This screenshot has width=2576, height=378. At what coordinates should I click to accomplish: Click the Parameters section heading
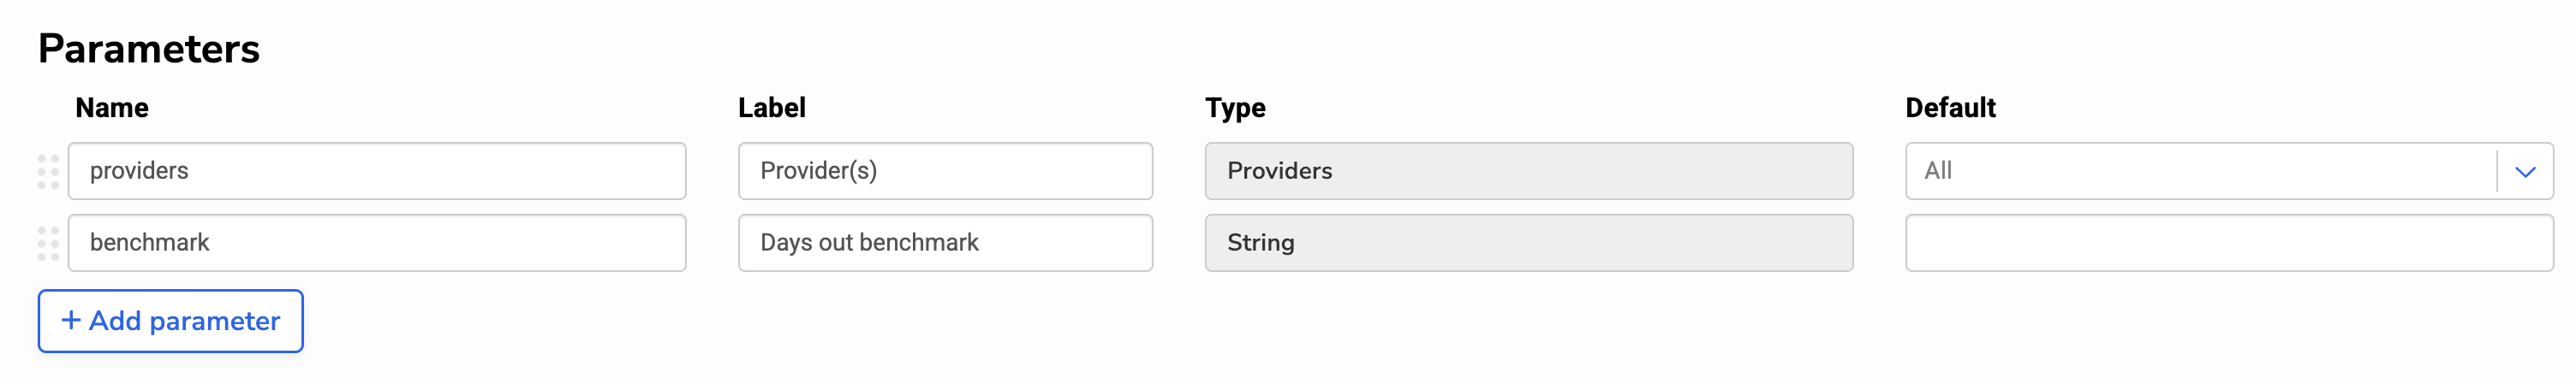click(x=149, y=49)
